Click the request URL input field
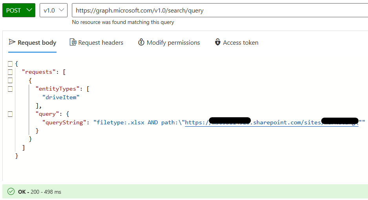This screenshot has width=368, height=200. click(220, 10)
